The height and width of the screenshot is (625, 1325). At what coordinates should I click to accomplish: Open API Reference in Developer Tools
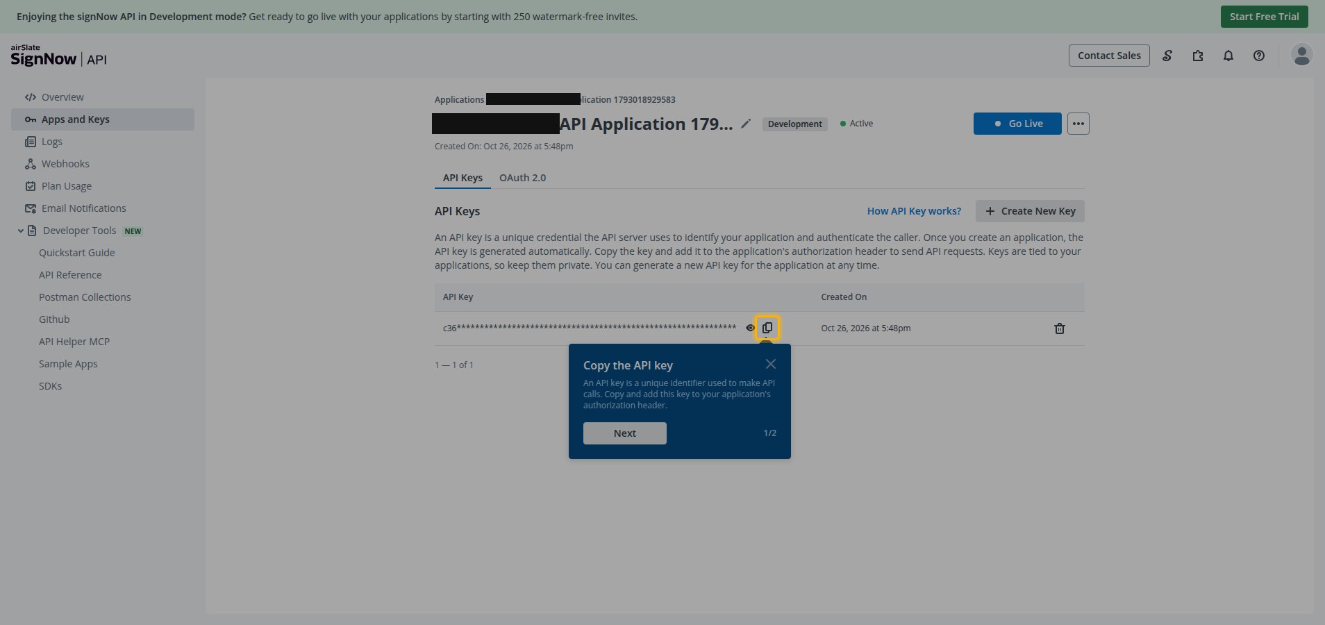[70, 275]
